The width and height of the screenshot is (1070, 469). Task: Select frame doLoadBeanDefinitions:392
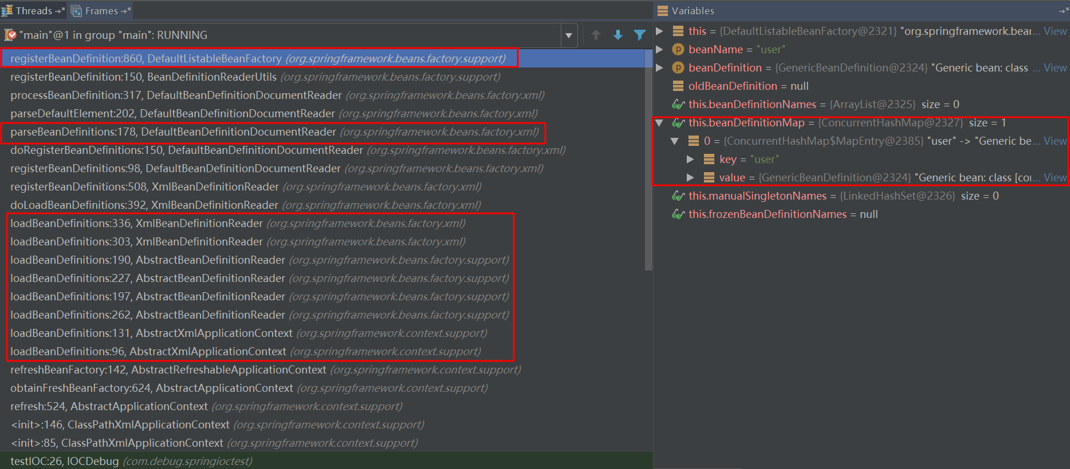coord(323,205)
